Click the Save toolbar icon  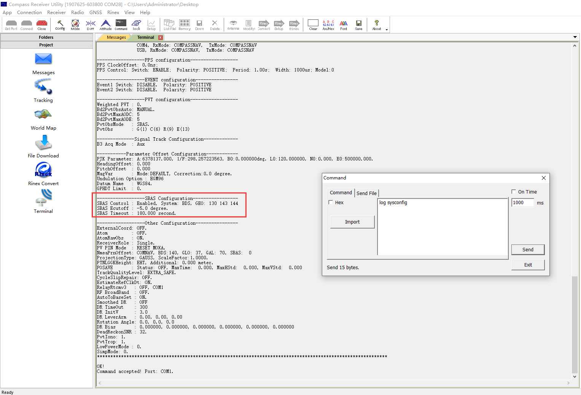(x=359, y=25)
